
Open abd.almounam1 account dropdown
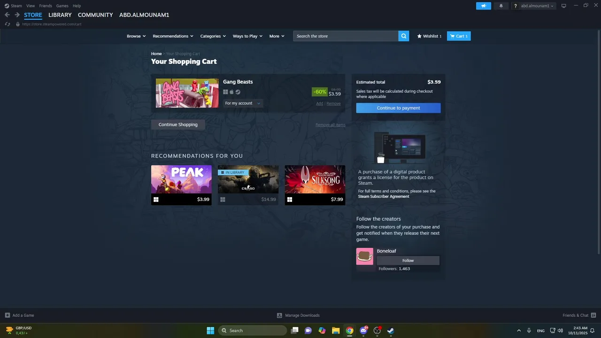pos(537,6)
